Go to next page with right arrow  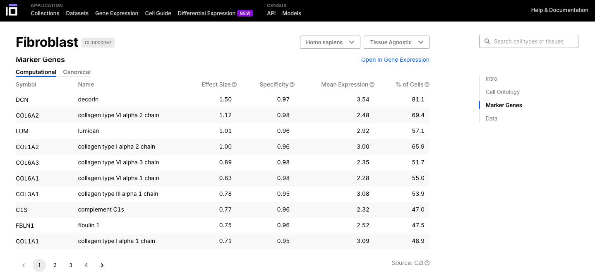pos(102,265)
